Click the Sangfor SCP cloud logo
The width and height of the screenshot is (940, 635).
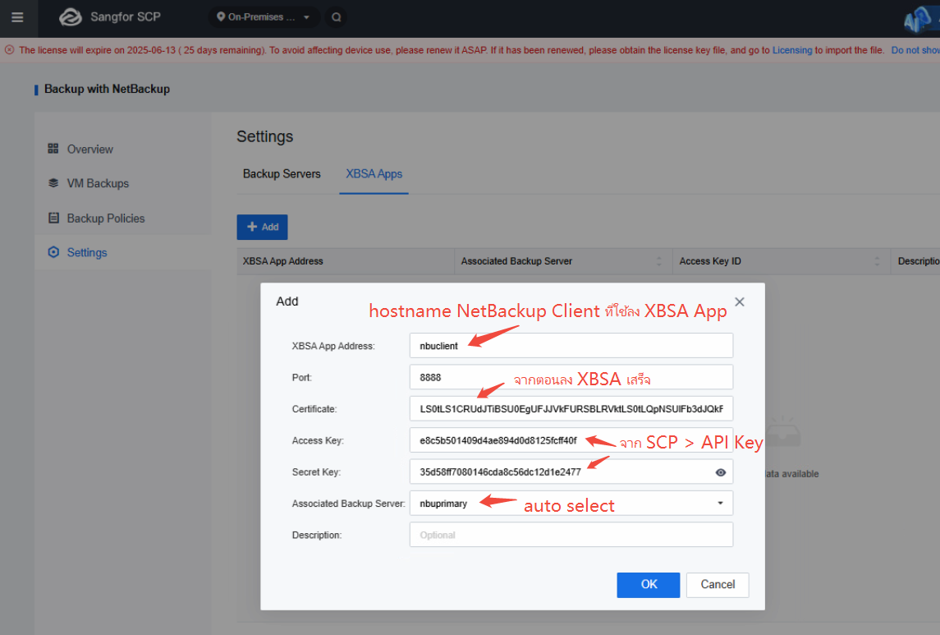click(70, 16)
